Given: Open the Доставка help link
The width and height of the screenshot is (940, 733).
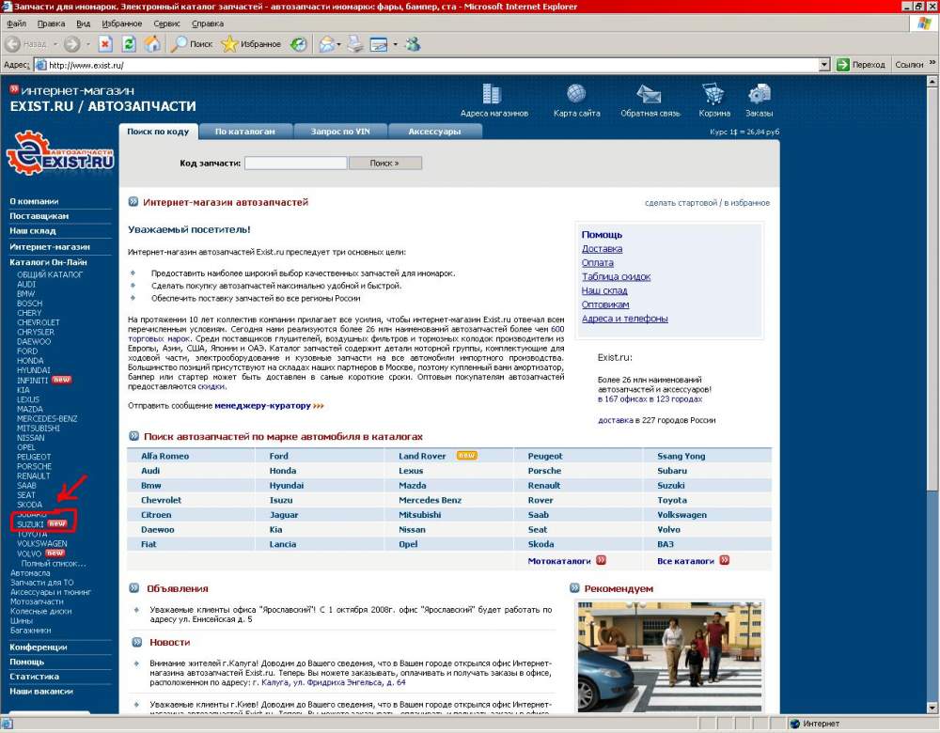Looking at the screenshot, I should [602, 249].
